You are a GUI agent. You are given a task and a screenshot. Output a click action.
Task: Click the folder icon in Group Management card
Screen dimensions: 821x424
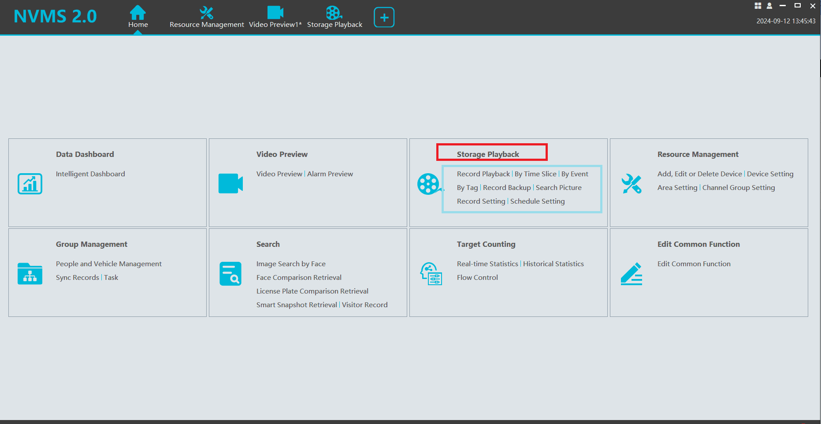click(29, 274)
